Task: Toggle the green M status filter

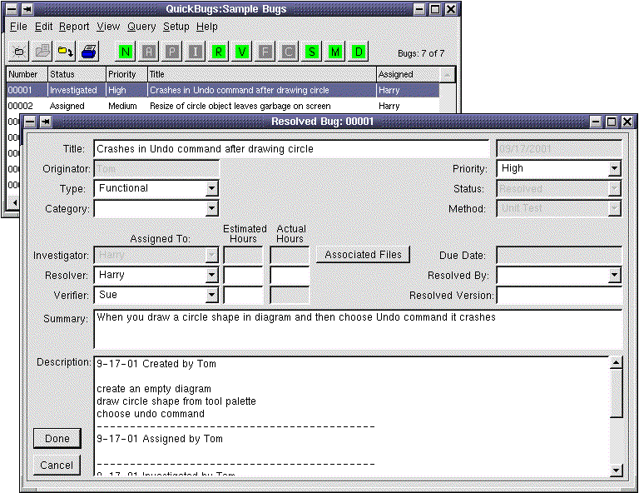Action: click(335, 52)
